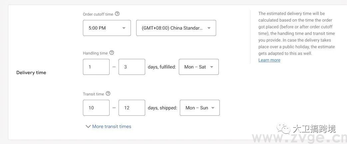The image size is (347, 144).
Task: Click the Order cutoff time label
Action: [98, 14]
